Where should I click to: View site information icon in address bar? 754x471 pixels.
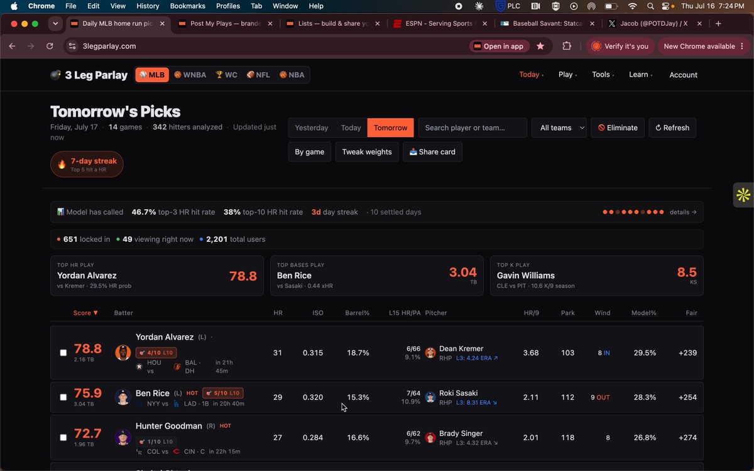pos(72,46)
